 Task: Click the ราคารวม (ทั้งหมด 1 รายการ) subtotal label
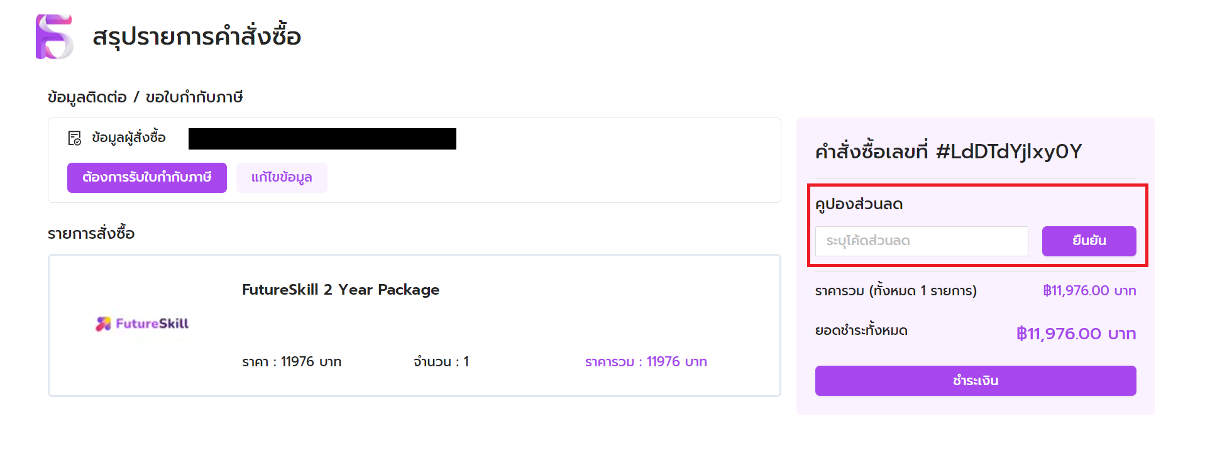click(x=896, y=291)
